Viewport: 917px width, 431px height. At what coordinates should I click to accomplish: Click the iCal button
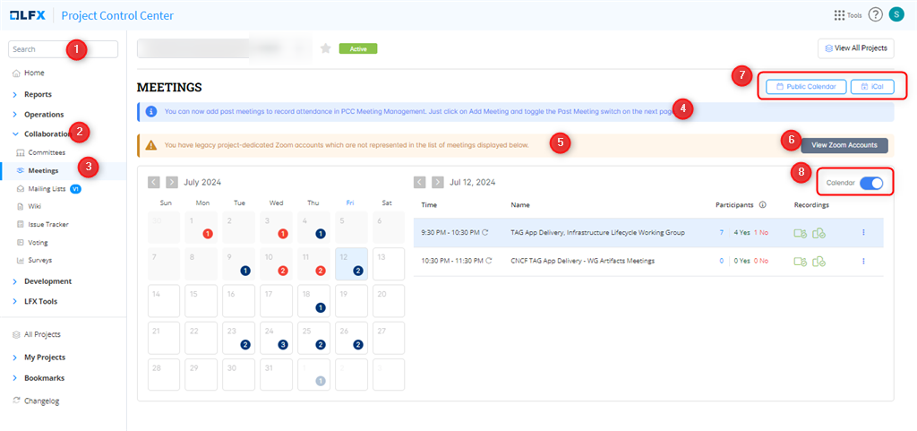[x=871, y=87]
